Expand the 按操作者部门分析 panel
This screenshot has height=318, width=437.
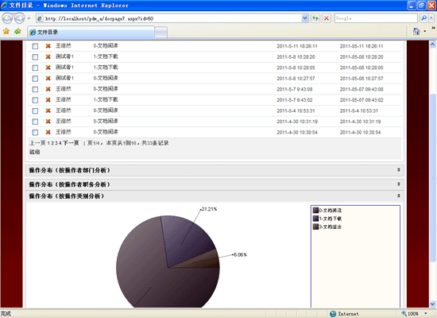pyautogui.click(x=399, y=170)
